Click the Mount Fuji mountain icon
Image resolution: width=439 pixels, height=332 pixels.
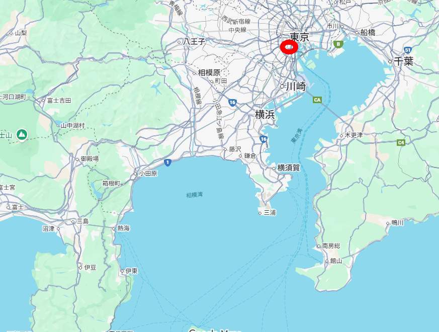pos(22,135)
